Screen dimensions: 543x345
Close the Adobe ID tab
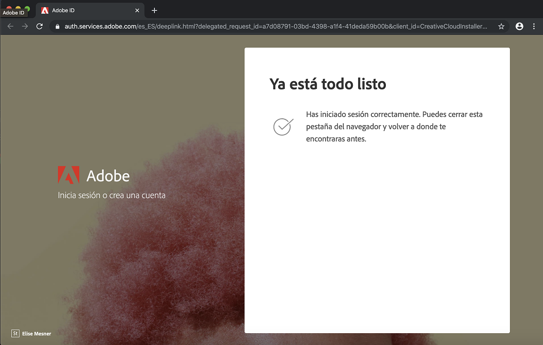point(137,10)
